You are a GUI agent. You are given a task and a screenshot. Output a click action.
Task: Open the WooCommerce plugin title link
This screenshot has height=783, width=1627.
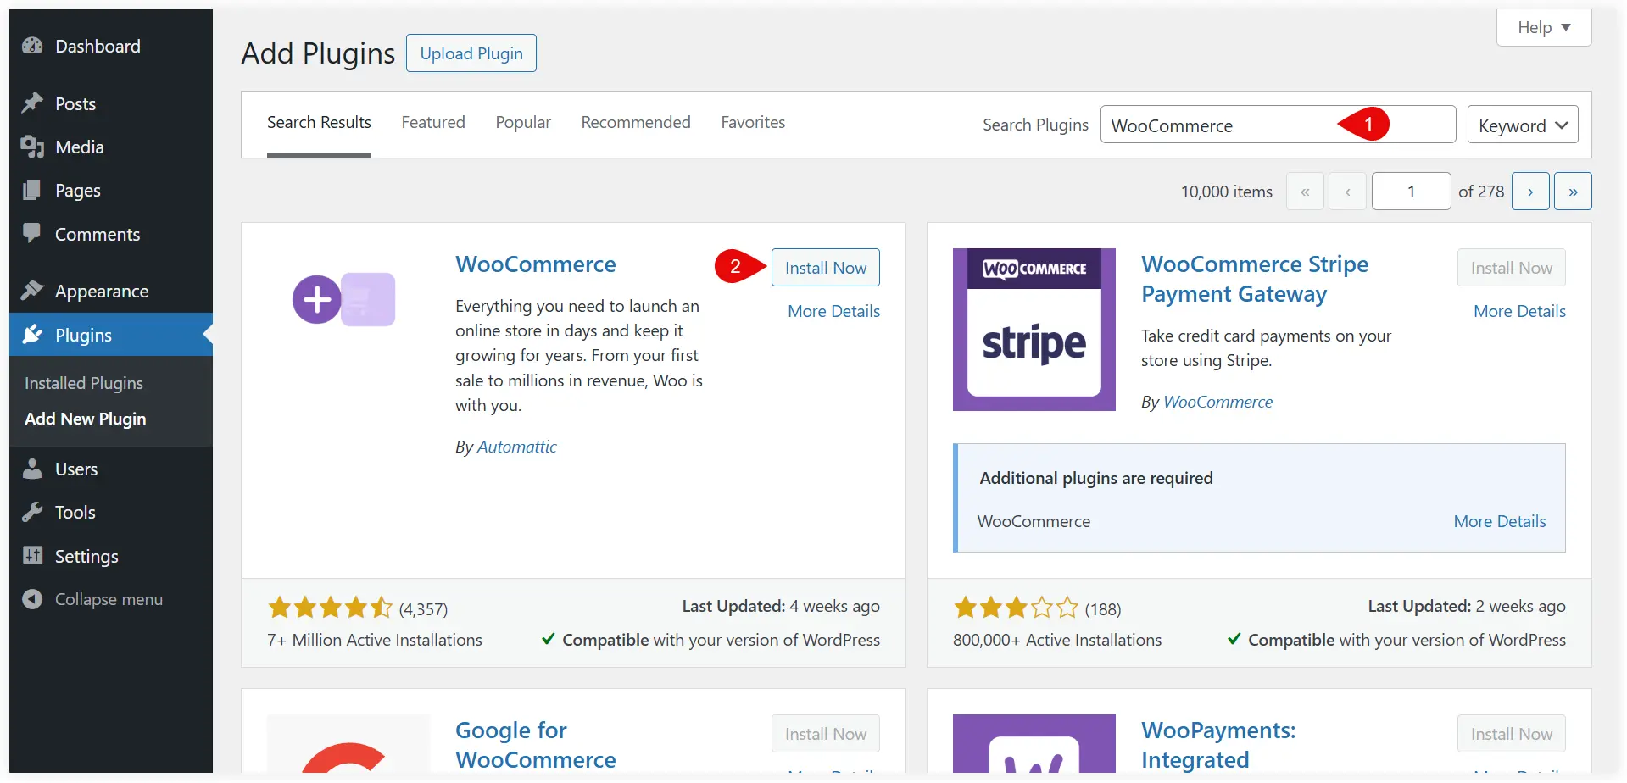(x=536, y=264)
